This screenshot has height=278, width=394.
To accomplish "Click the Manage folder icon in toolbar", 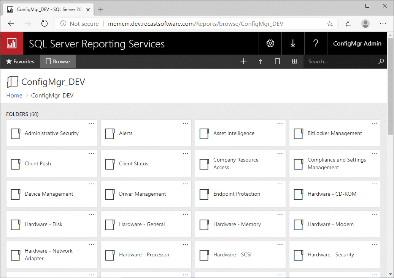I will point(278,61).
